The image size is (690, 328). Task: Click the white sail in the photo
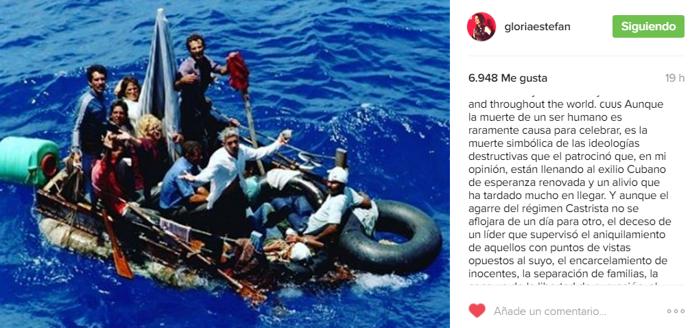[x=160, y=84]
